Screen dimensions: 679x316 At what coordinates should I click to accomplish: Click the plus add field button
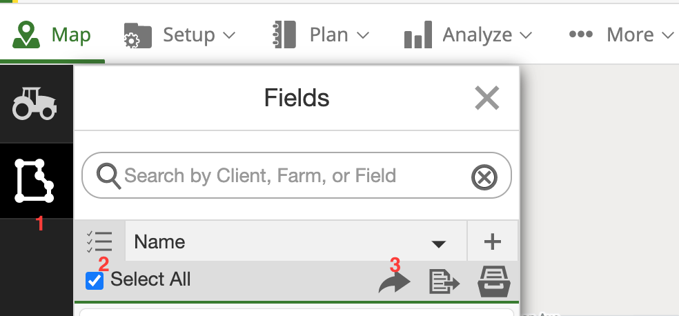pyautogui.click(x=492, y=242)
